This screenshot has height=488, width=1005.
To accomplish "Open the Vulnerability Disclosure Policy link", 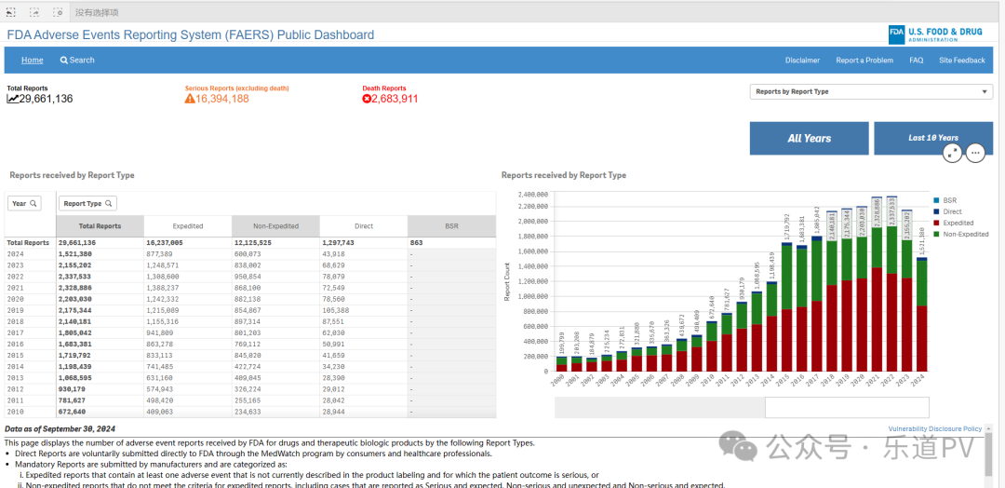I will pyautogui.click(x=935, y=428).
